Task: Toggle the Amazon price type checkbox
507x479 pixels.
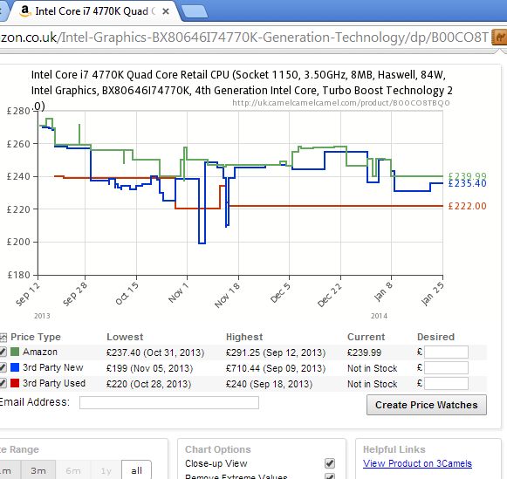Action: click(3, 352)
